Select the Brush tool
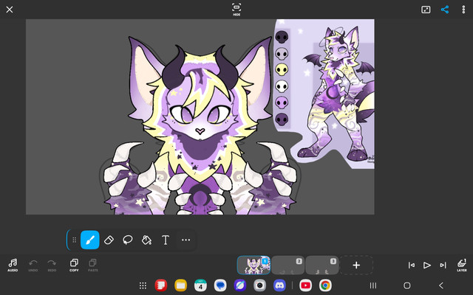Screen dimensions: 473x295 90,240
